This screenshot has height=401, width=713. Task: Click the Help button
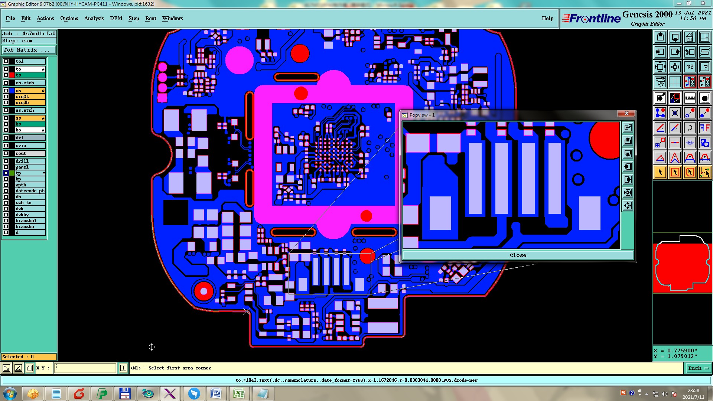[x=547, y=18]
